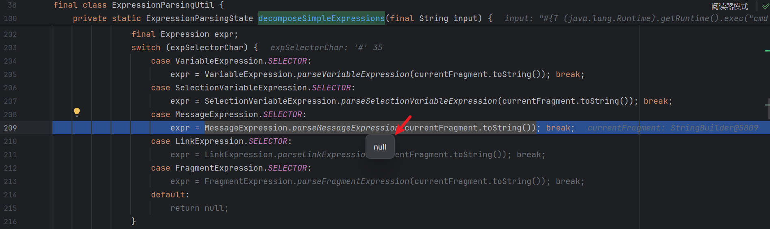Click LinkExpression.SELECTOR case label

[231, 141]
